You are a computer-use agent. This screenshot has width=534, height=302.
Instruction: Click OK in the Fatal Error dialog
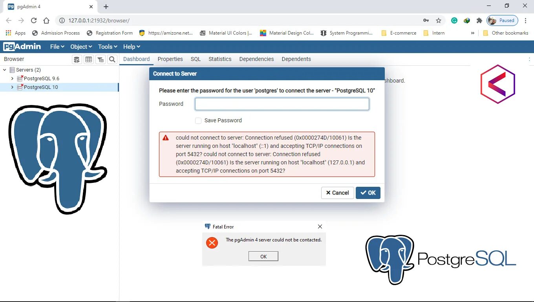point(263,256)
